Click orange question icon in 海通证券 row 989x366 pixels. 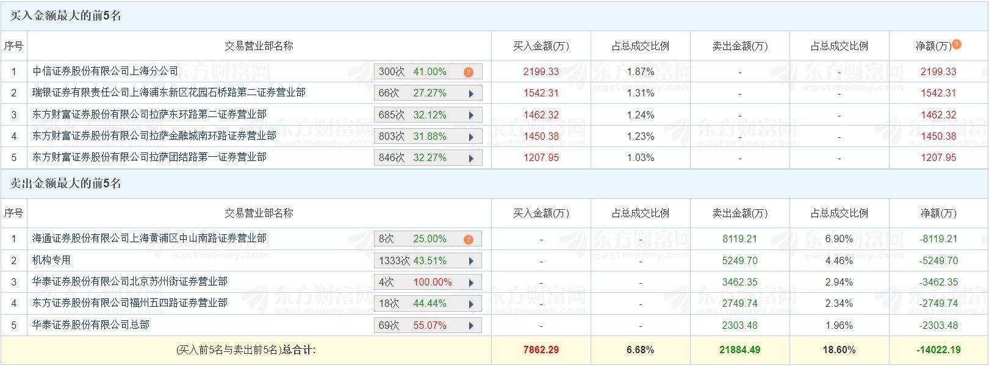pyautogui.click(x=468, y=239)
